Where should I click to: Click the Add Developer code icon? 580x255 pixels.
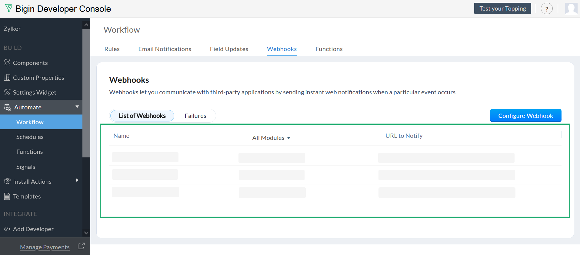pos(7,229)
